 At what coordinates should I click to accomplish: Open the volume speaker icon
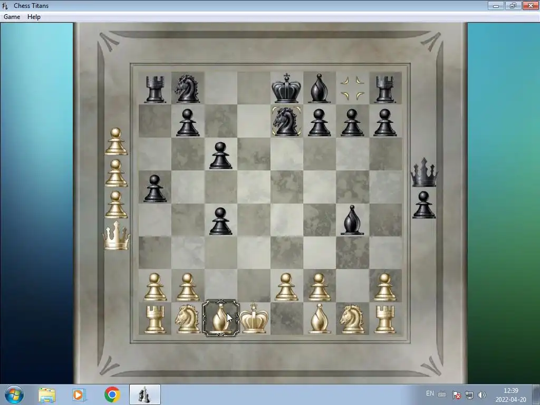point(482,394)
